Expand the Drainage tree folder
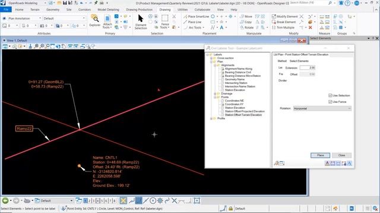The width and height of the screenshot is (380, 213). (x=215, y=93)
